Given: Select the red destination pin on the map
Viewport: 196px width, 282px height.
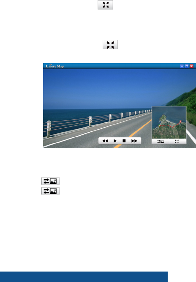Looking at the screenshot, I should tap(181, 121).
